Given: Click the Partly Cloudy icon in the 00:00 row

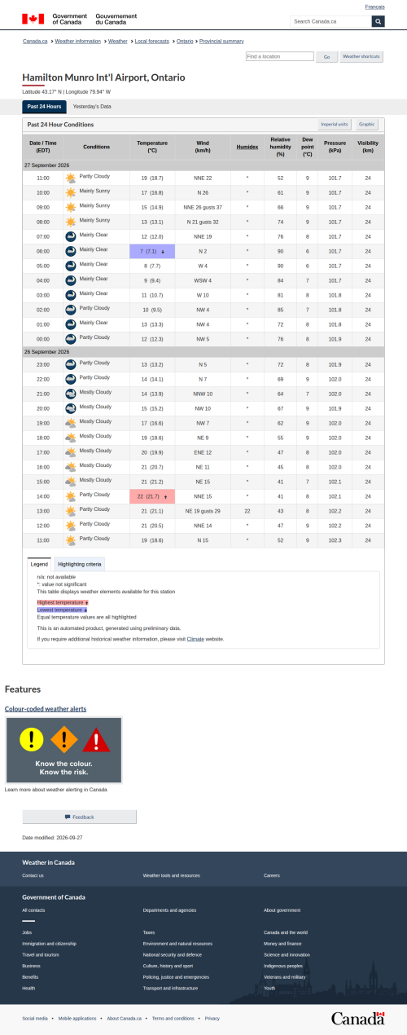Looking at the screenshot, I should [x=71, y=339].
